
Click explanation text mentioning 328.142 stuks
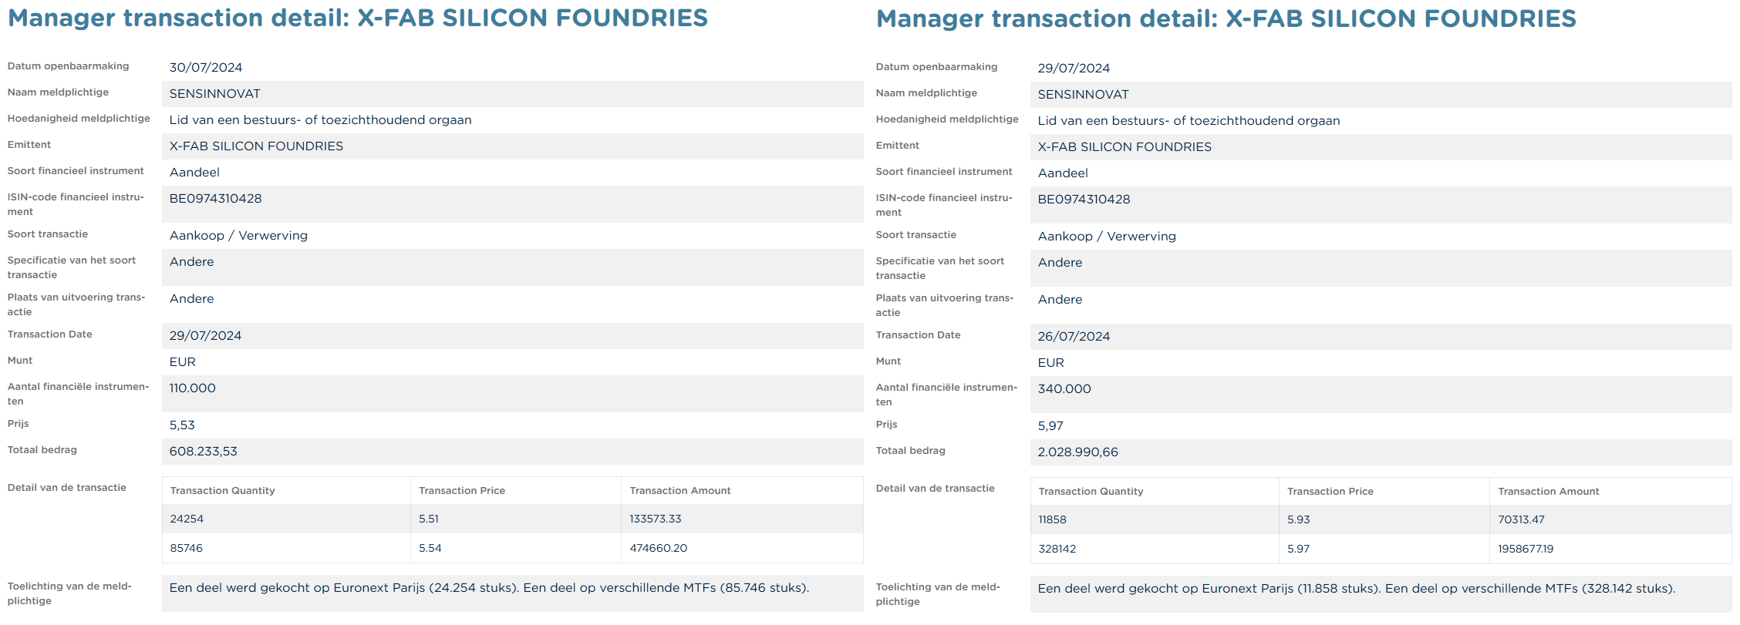tap(1357, 589)
